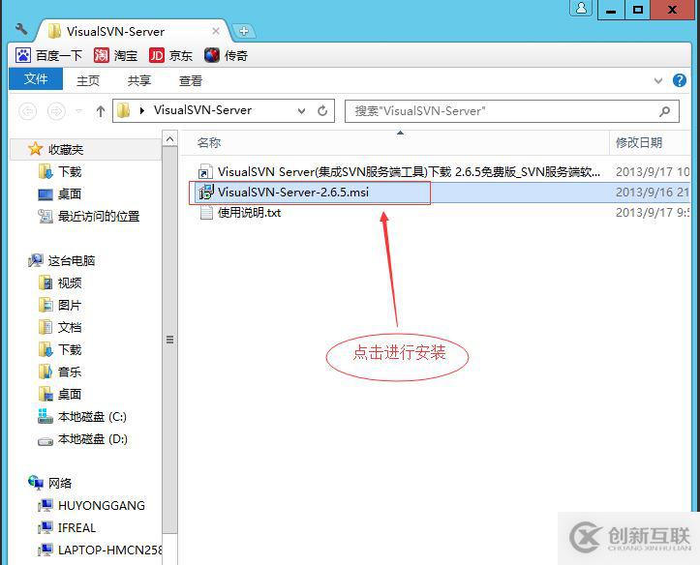Open the 文件 menu
The image size is (700, 565).
pyautogui.click(x=36, y=79)
